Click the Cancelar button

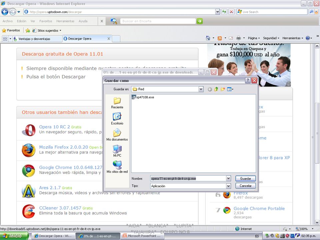click(x=246, y=186)
